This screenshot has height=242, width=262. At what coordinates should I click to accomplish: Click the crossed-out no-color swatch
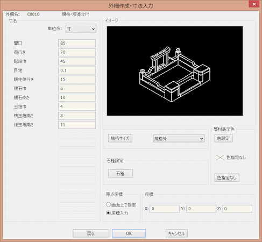220,158
